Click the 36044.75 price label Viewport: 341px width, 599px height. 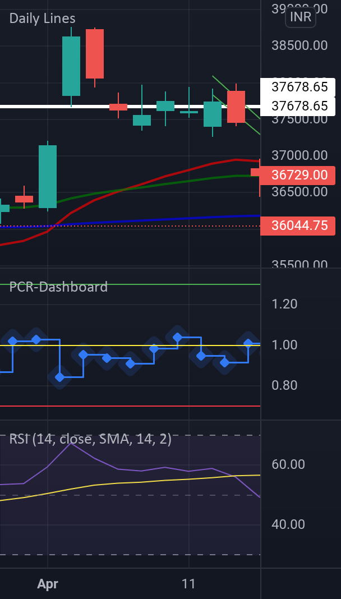tap(298, 226)
